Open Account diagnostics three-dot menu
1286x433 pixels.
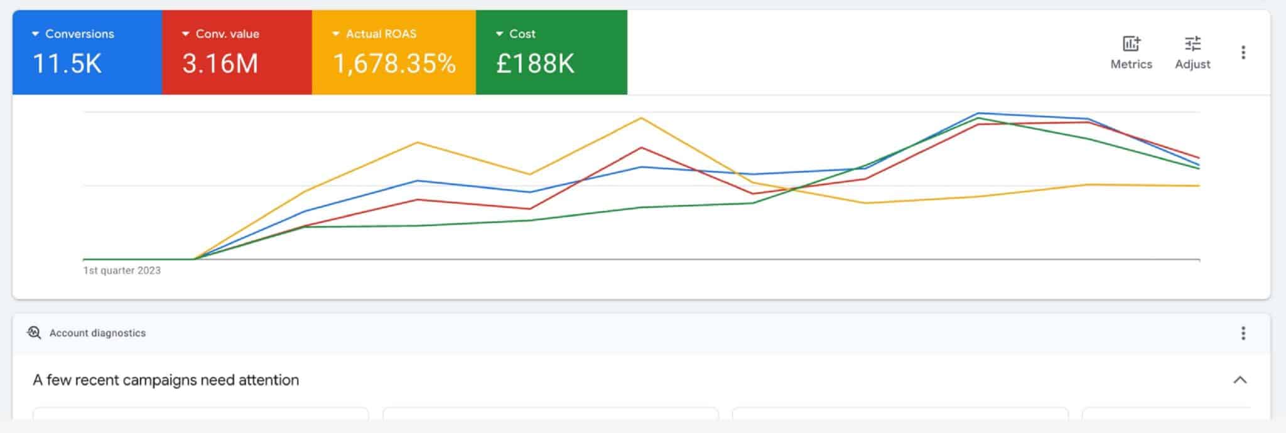tap(1243, 333)
